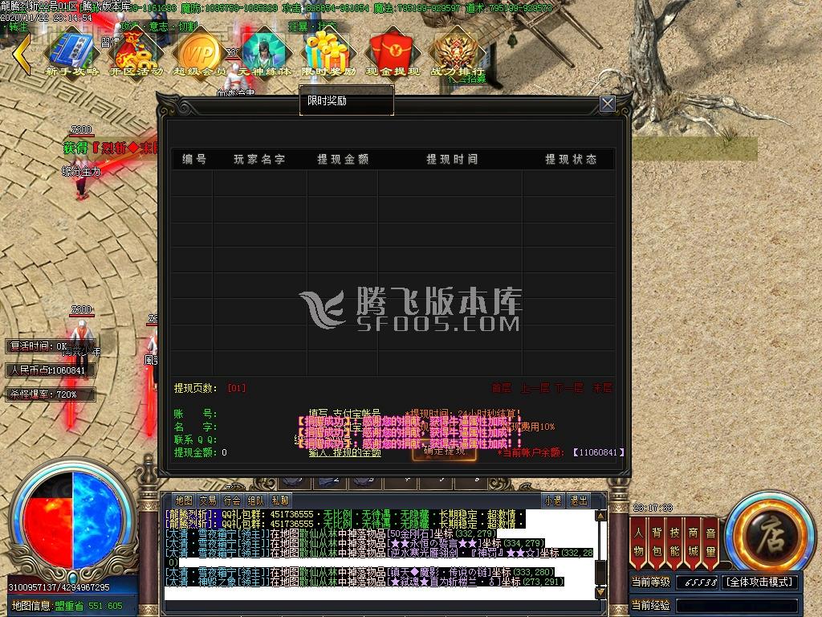Open the 商城 shop banner
822x617 pixels.
(693, 542)
